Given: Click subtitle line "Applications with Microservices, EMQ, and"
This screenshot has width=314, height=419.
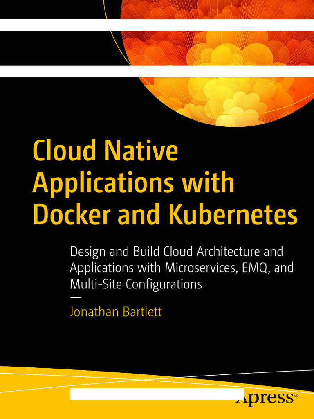Looking at the screenshot, I should (x=182, y=268).
